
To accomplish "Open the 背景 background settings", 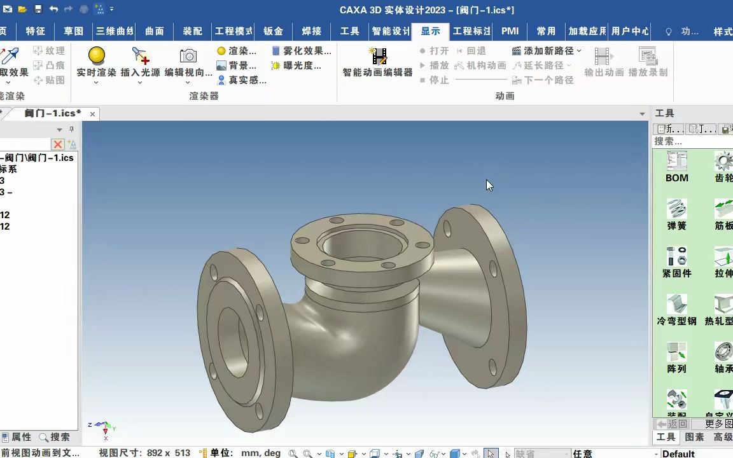I will [x=237, y=66].
